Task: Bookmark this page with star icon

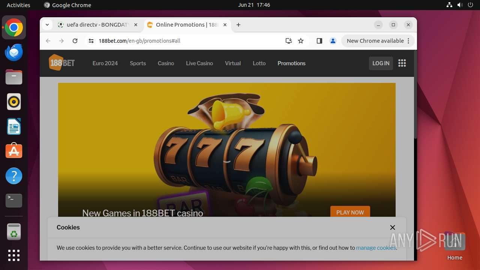Action: [301, 41]
